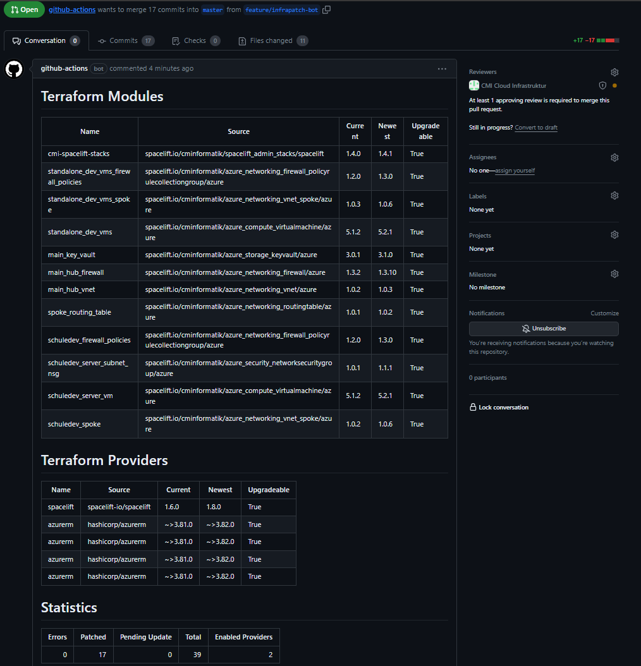Select the main_hub_firewall module name cell
Image resolution: width=641 pixels, height=666 pixels.
coord(90,272)
